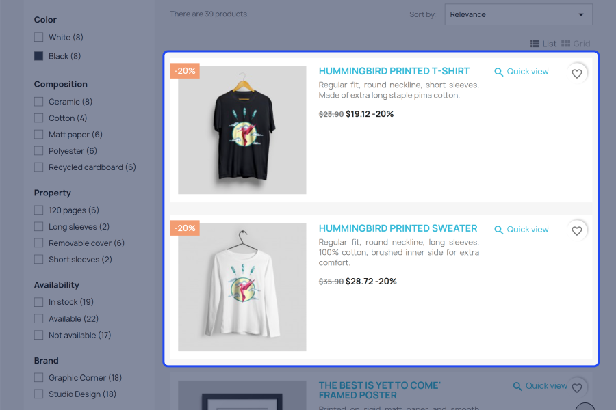Click the heart icon on the framed poster

pos(576,387)
